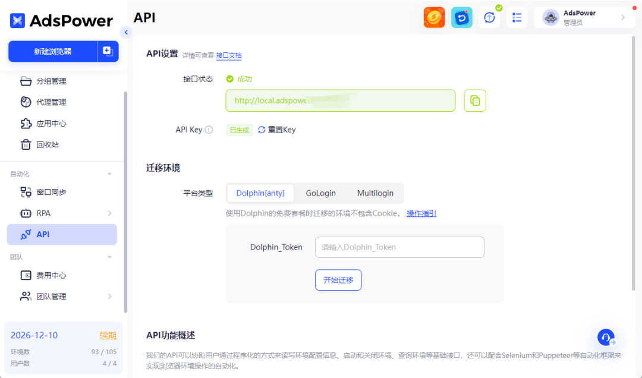This screenshot has height=378, width=642.
Task: Expand the RPA submenu arrow
Action: tap(110, 213)
